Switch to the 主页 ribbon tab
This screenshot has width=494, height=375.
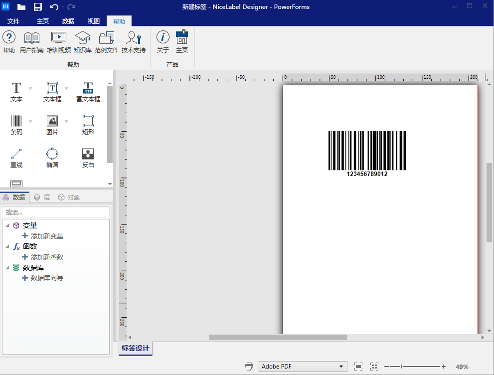[x=43, y=21]
